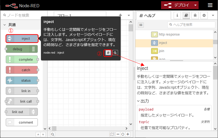Image resolution: width=218 pixels, height=138 pixels.
Task: Click the zoom out minus button
Action: (x=118, y=134)
